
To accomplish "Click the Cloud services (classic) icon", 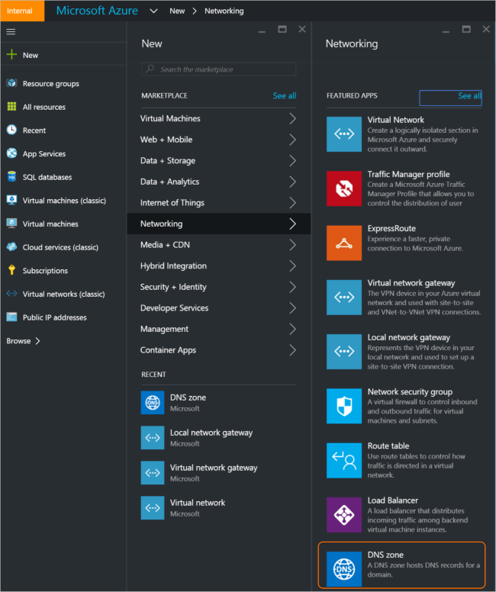I will pos(11,247).
